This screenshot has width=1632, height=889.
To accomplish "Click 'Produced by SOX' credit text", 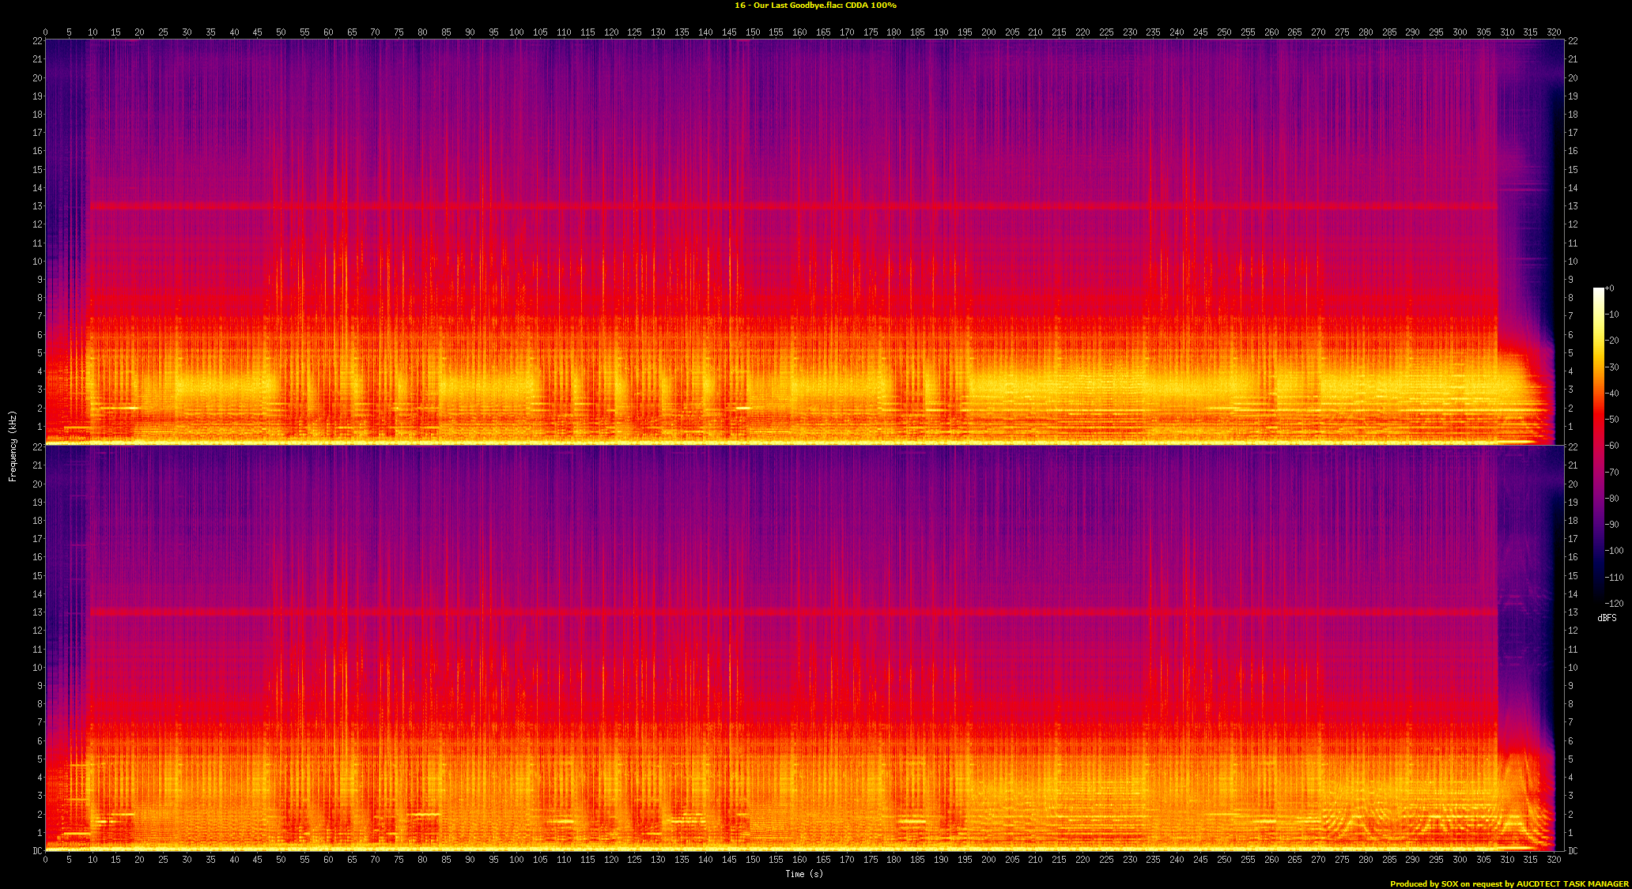I will [x=1423, y=883].
